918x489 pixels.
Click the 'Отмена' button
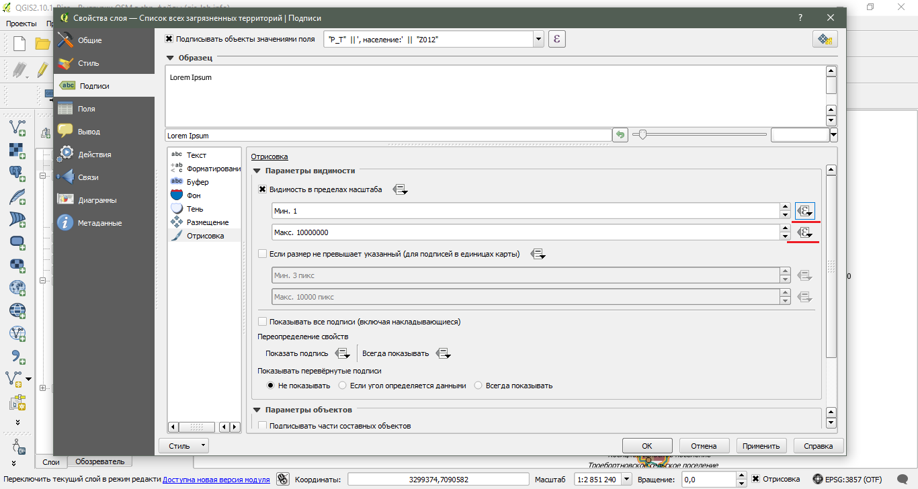(x=704, y=445)
